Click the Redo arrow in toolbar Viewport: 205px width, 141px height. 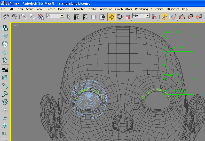(x=14, y=17)
